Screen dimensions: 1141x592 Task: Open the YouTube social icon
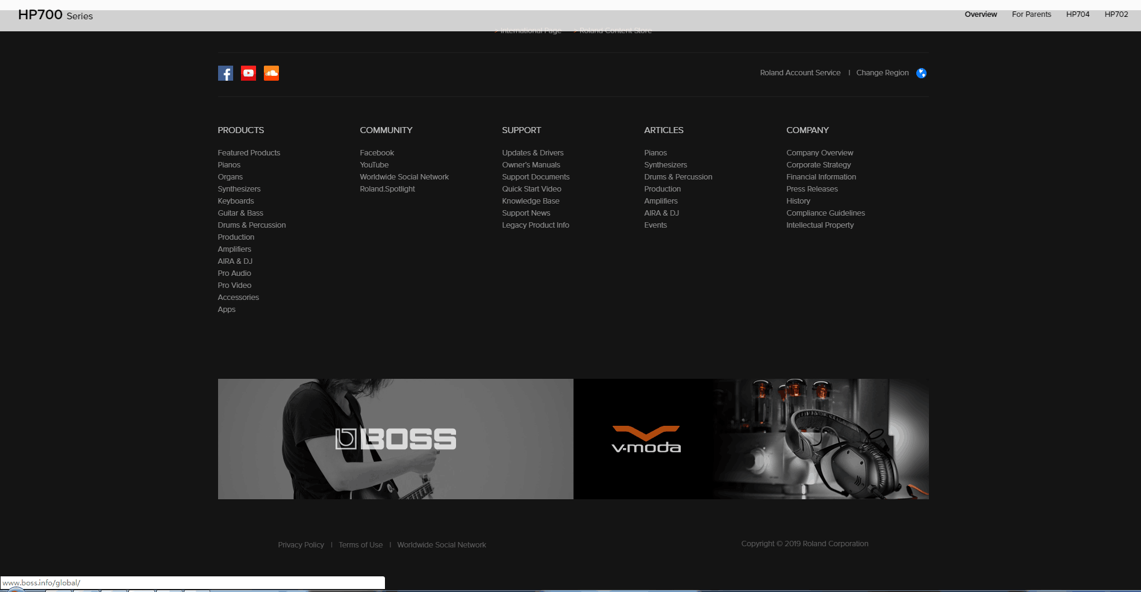coord(248,73)
